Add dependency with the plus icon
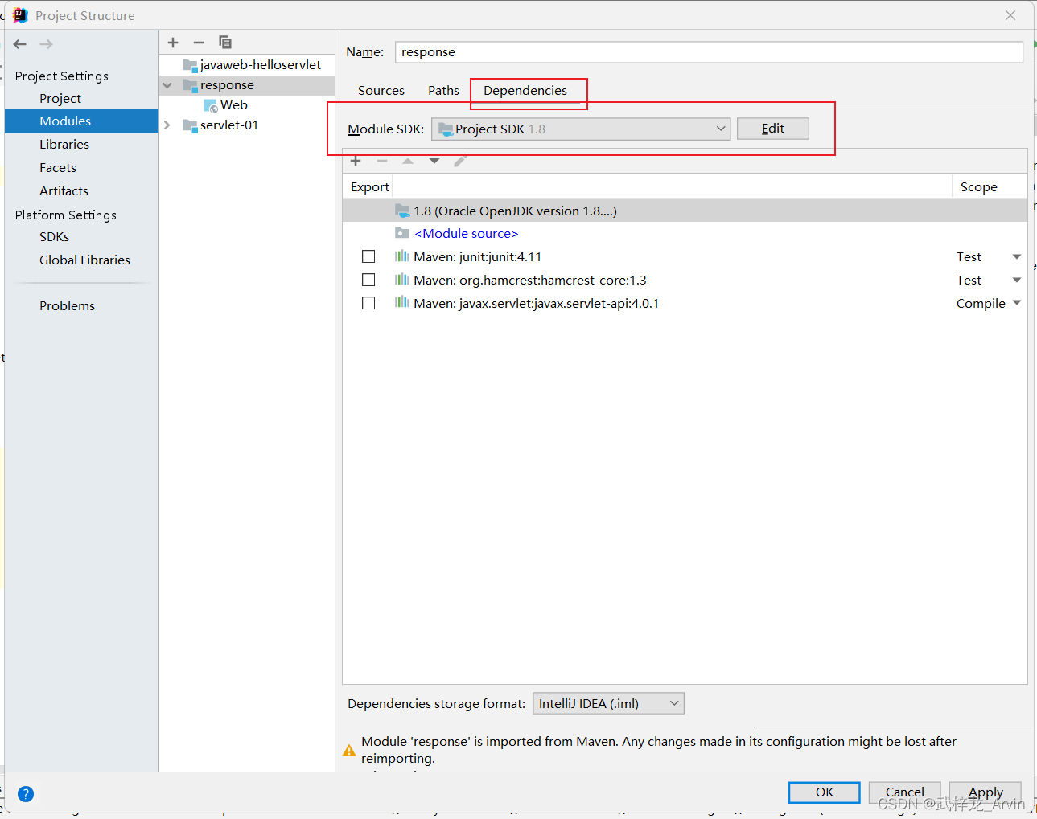The height and width of the screenshot is (819, 1037). 356,161
